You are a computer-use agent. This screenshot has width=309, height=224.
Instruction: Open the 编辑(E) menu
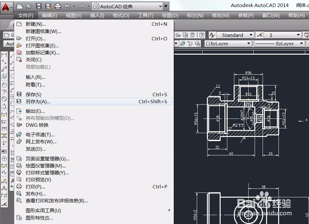click(50, 16)
